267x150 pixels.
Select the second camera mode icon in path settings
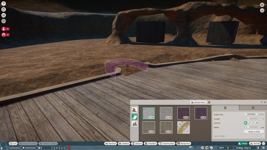click(249, 123)
